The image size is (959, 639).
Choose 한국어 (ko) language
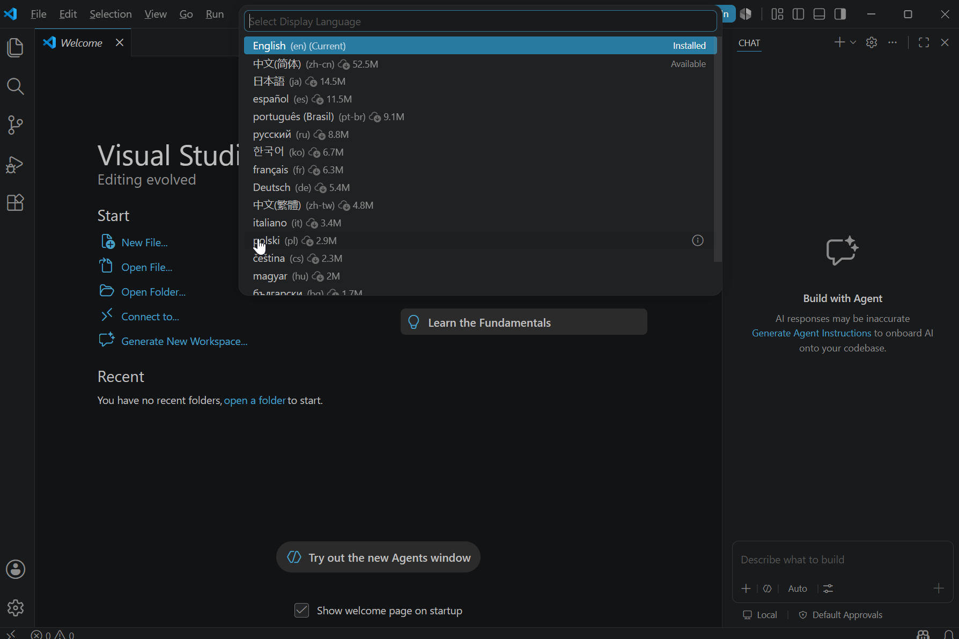tap(481, 152)
